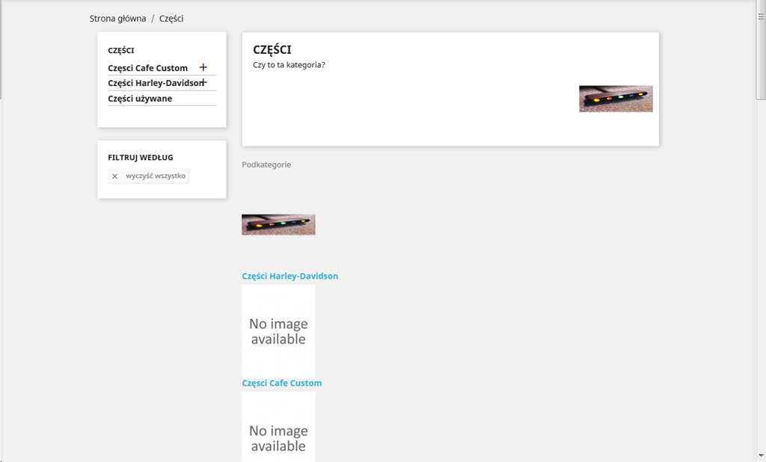Click the FILTRUJ WEDŁUG heading
Viewport: 766px width, 462px height.
point(140,158)
